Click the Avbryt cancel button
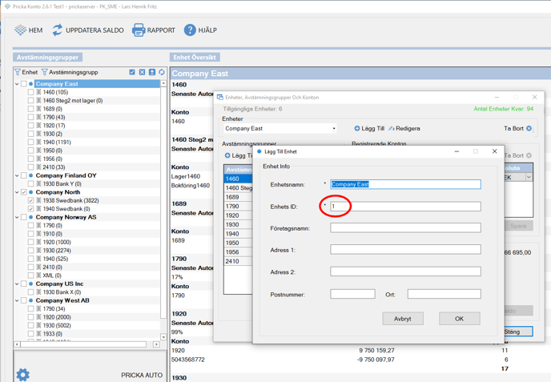 pyautogui.click(x=403, y=319)
